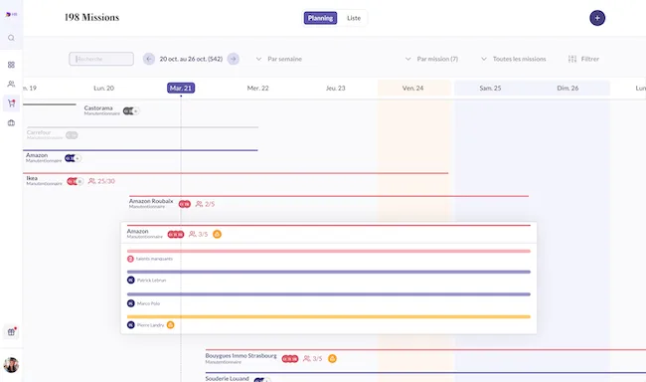Click the search icon in sidebar
The image size is (646, 382).
[x=11, y=38]
